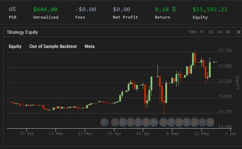Set chart range to 10m
Viewport: 242px width, 149px height.
192,32
